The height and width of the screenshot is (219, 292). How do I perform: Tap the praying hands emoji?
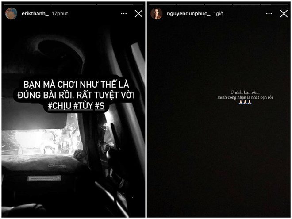pos(245,102)
